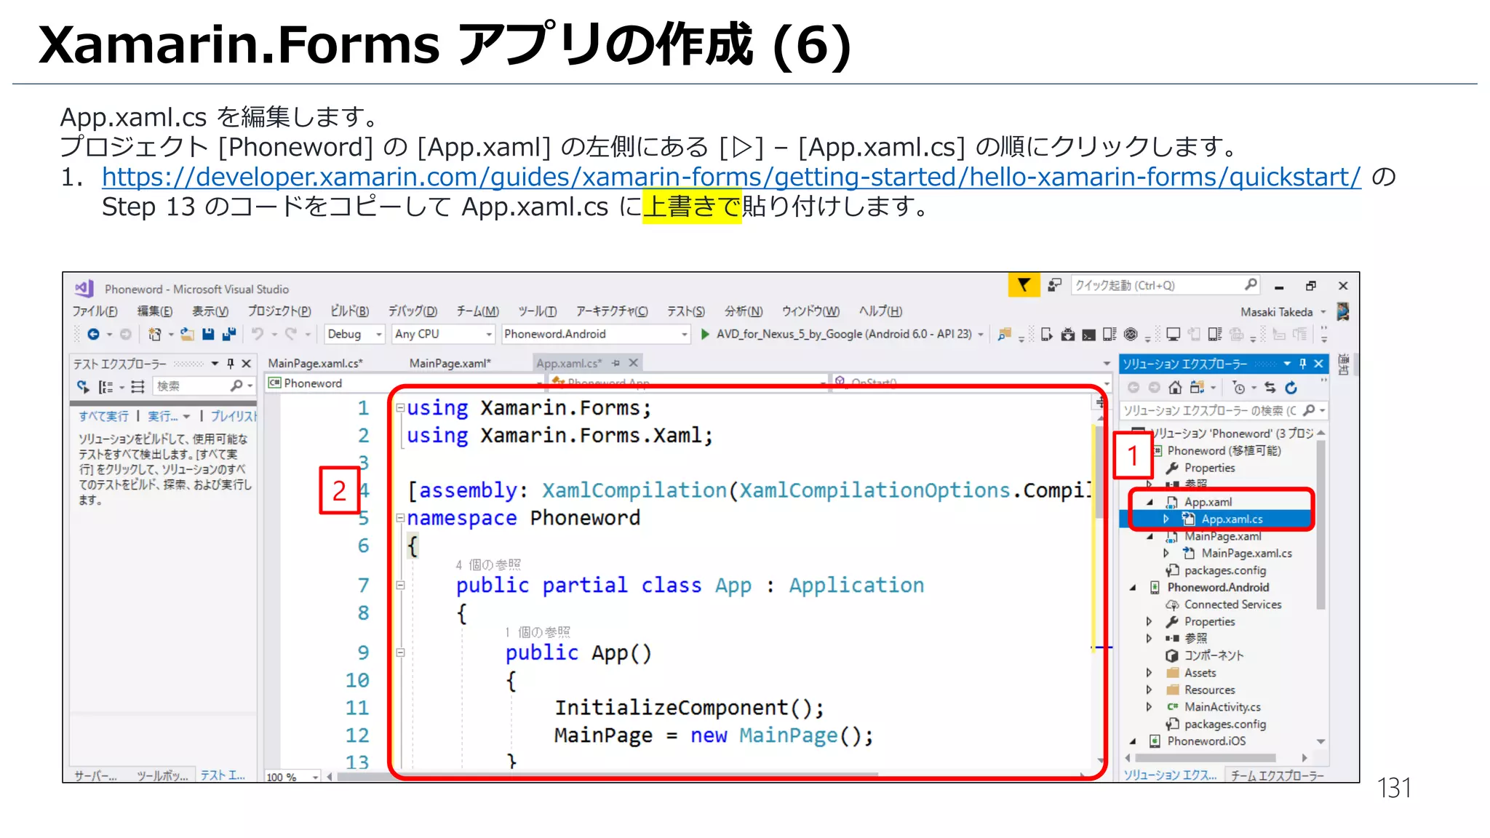Click すべて実行 link in Test Explorer
This screenshot has width=1490, height=838.
103,416
